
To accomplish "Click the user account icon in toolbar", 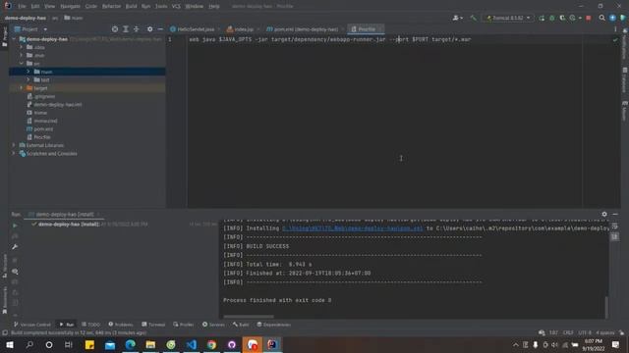I will point(456,18).
